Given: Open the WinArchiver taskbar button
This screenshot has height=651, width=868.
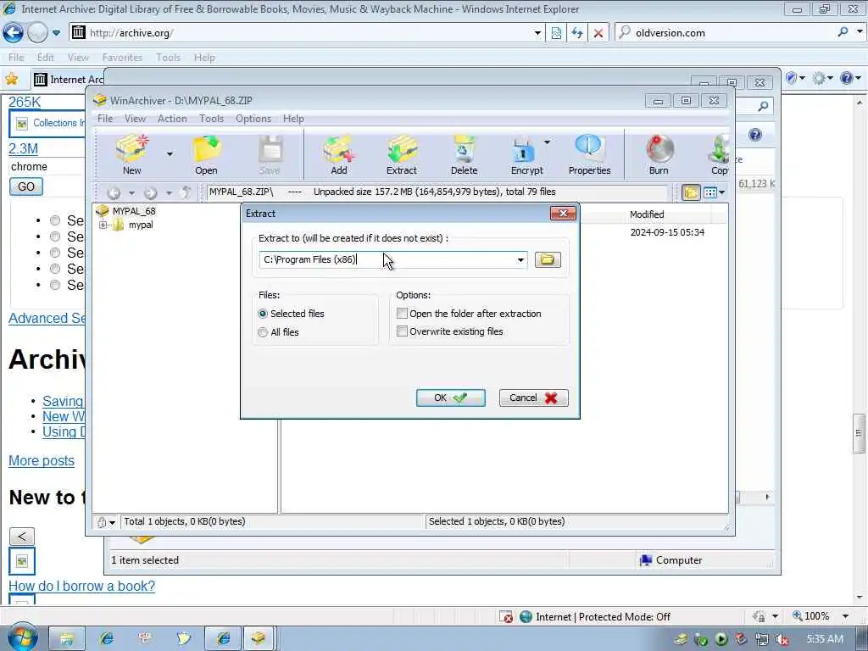Looking at the screenshot, I should 259,638.
